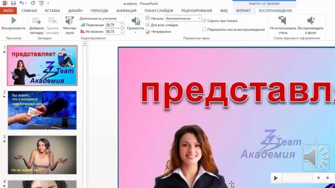
Task: Click Удалить закладку icon
Action: pos(52,21)
